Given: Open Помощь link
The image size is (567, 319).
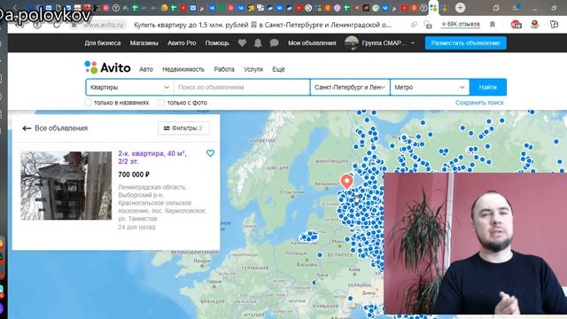Looking at the screenshot, I should pyautogui.click(x=217, y=43).
